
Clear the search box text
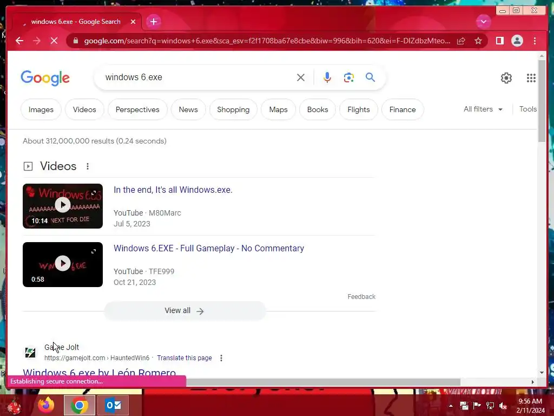301,77
